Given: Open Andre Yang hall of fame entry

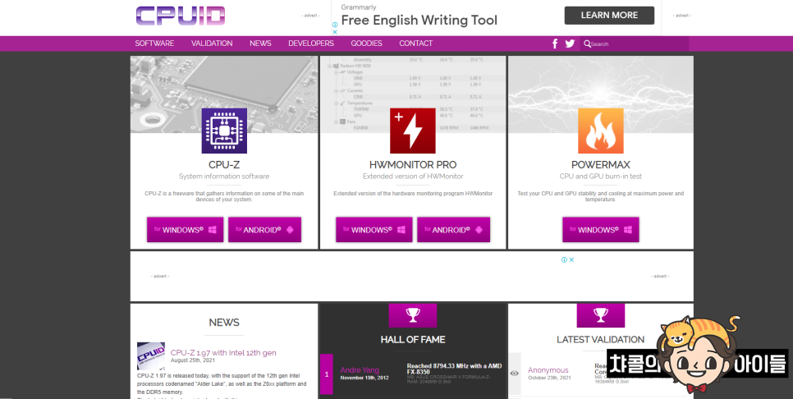Looking at the screenshot, I should (360, 370).
